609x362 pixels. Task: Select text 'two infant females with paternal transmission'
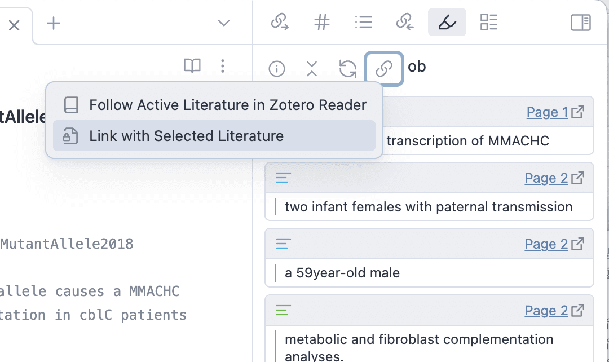coord(429,206)
